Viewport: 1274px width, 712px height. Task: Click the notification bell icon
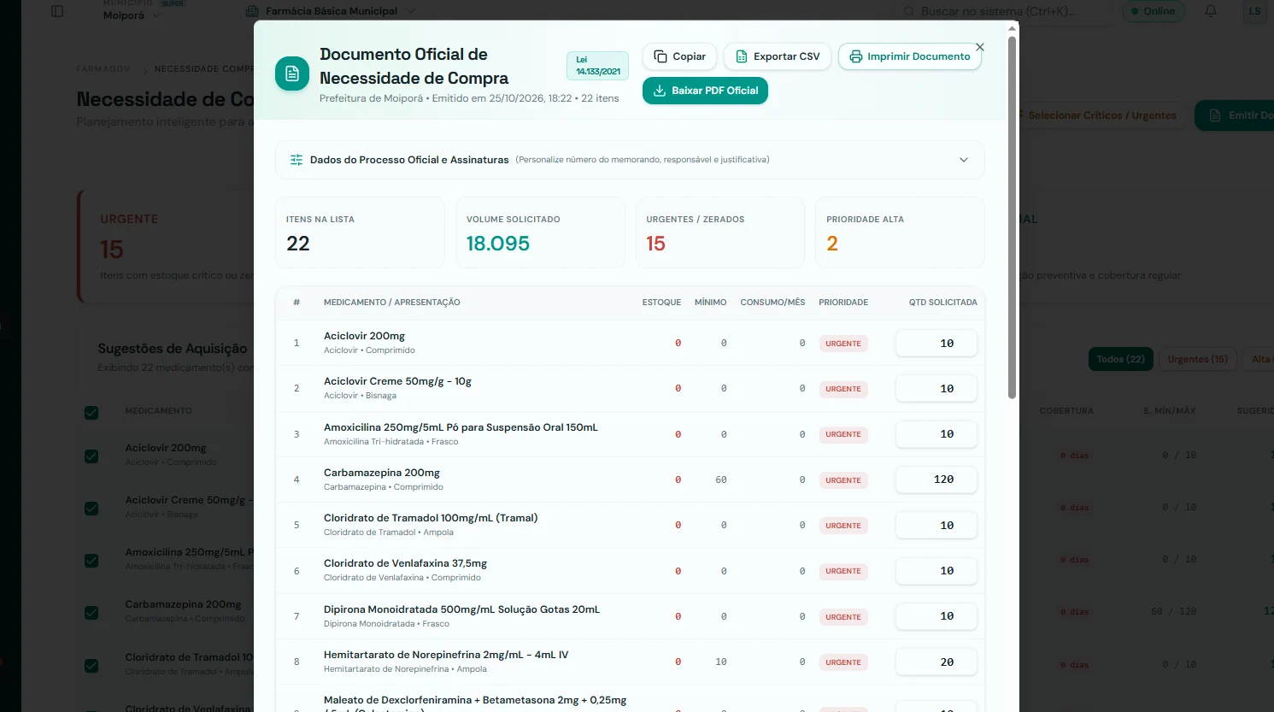tap(1211, 11)
